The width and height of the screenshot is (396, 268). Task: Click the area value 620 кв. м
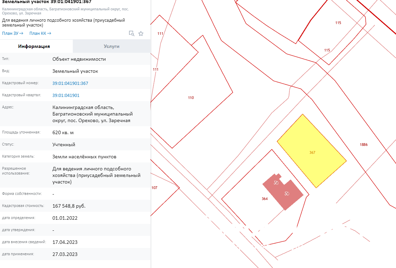[63, 132]
